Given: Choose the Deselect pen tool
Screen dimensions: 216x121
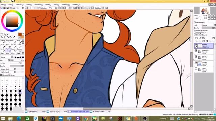Looking at the screenshot, I should (x=19, y=50).
